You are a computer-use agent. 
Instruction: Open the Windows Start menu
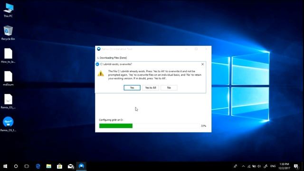pyautogui.click(x=5, y=166)
